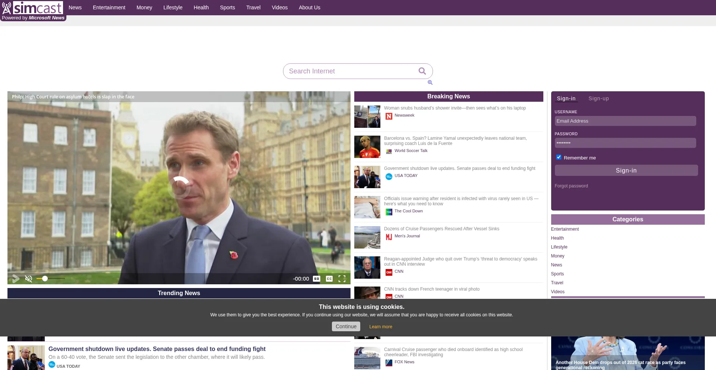The height and width of the screenshot is (370, 716).
Task: Toggle video SD quality setting
Action: click(x=316, y=279)
